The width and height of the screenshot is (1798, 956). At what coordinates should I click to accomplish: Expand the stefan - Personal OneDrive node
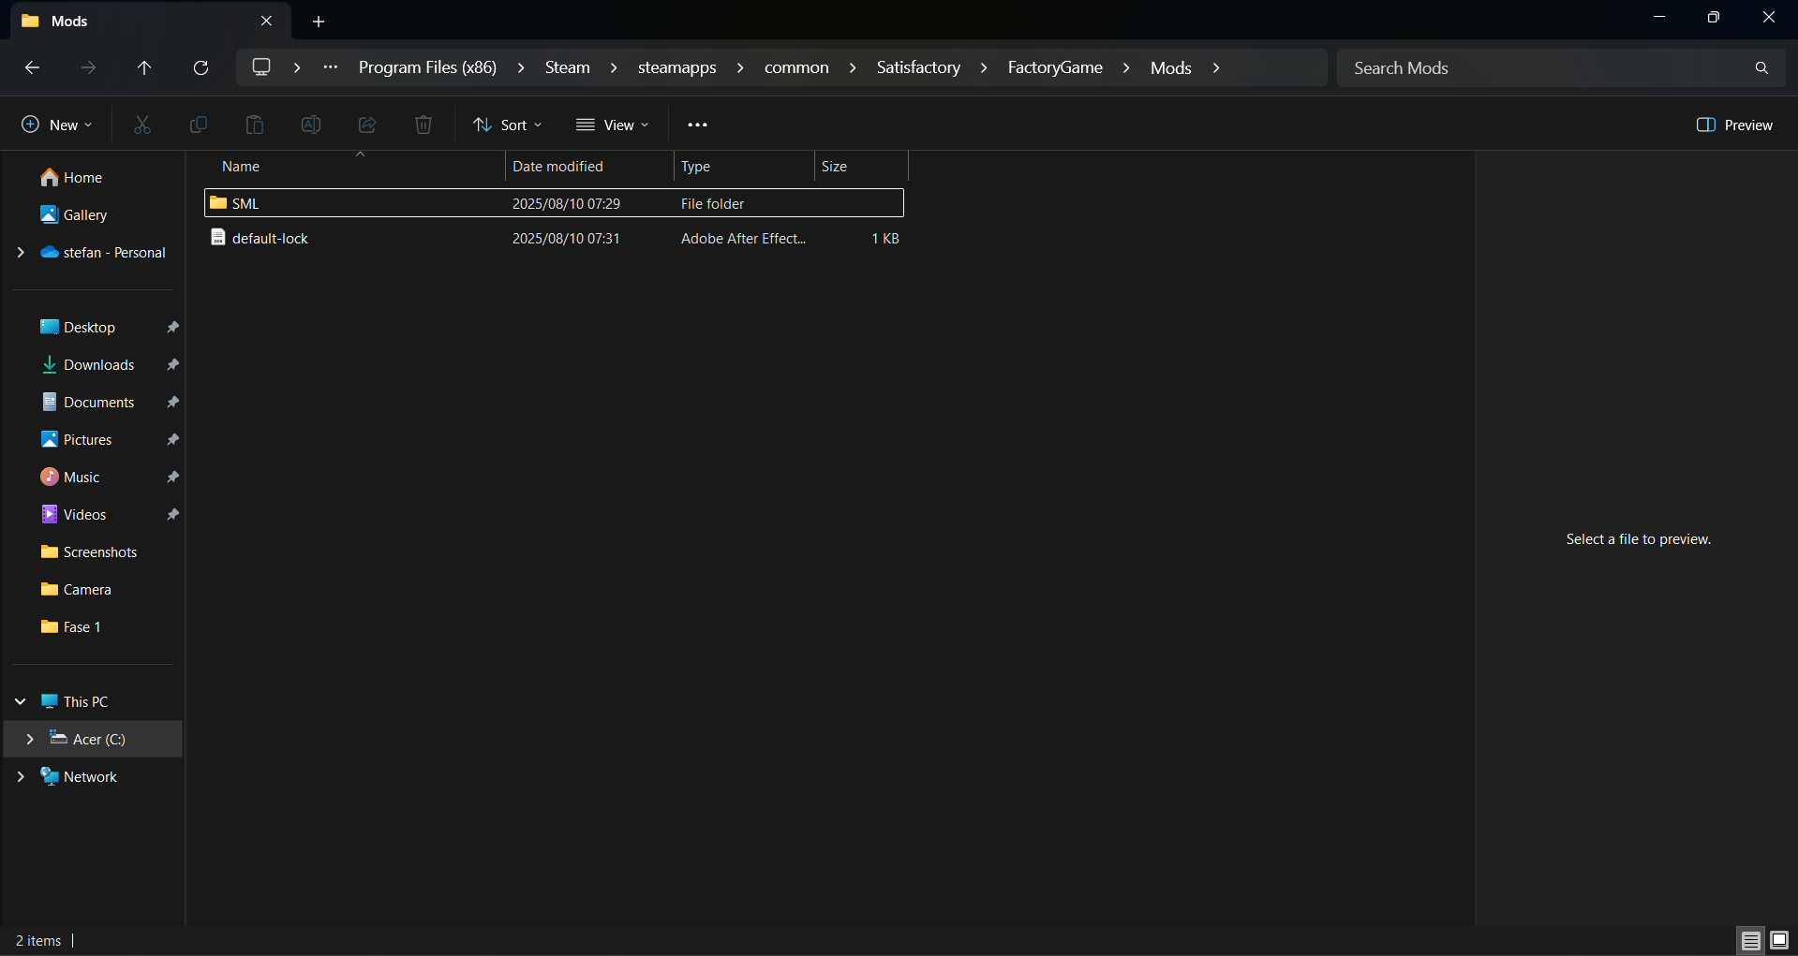(x=21, y=252)
